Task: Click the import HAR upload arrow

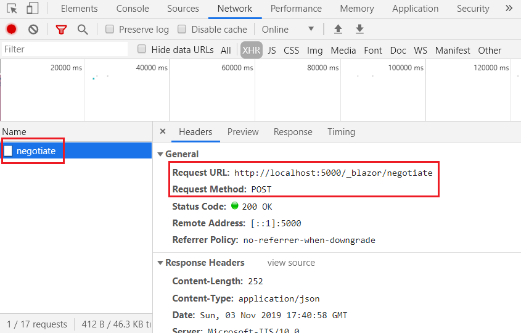Action: click(338, 29)
